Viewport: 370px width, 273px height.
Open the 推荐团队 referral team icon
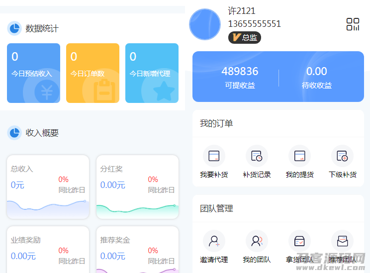pos(342,241)
